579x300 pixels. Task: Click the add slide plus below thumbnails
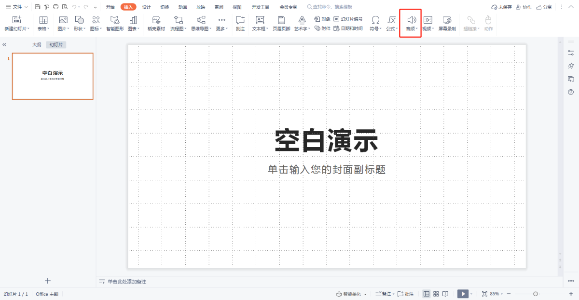[x=48, y=281]
